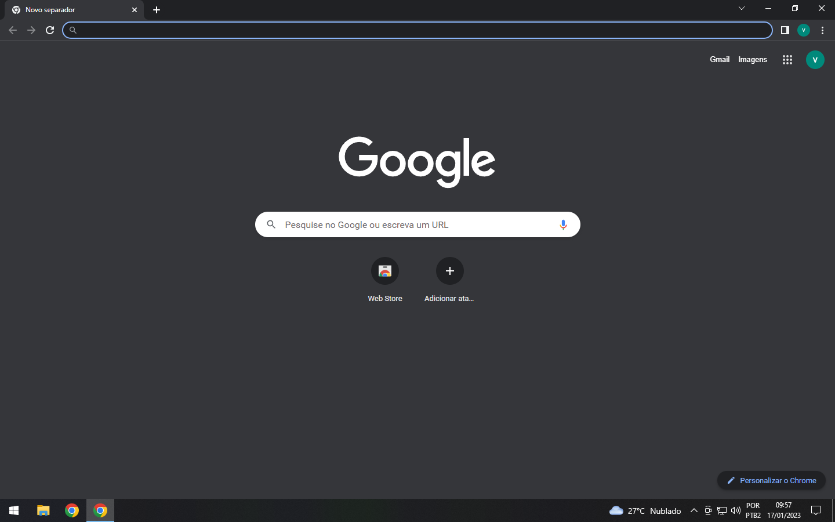Open the Windows Start menu
Screen dimensions: 835x522
click(14, 510)
